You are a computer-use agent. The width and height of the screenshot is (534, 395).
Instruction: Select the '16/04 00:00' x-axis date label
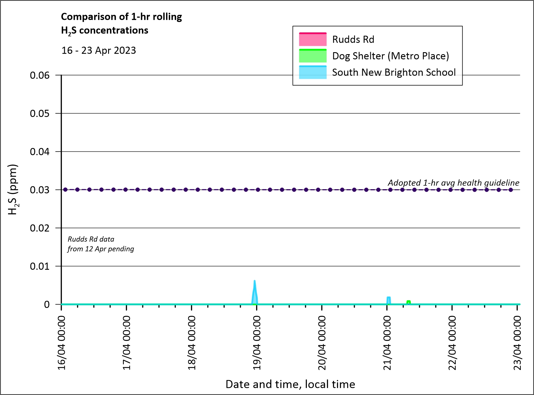coord(62,343)
